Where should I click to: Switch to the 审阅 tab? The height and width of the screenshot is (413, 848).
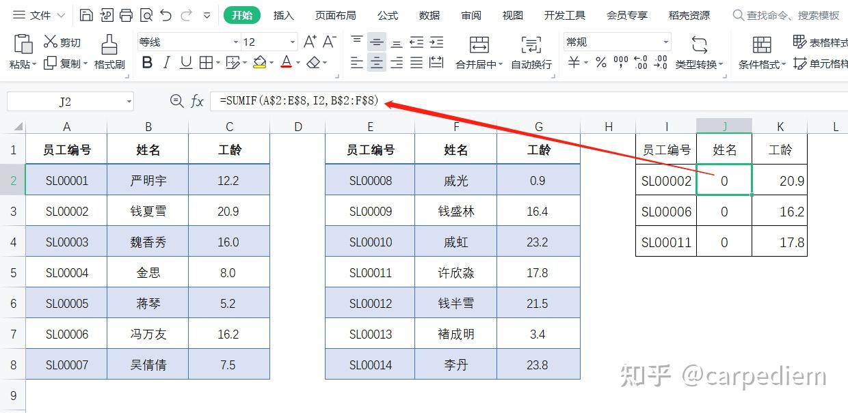pyautogui.click(x=471, y=15)
